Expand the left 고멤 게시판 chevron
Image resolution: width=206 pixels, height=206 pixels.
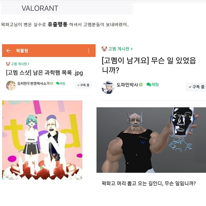tap(29, 64)
